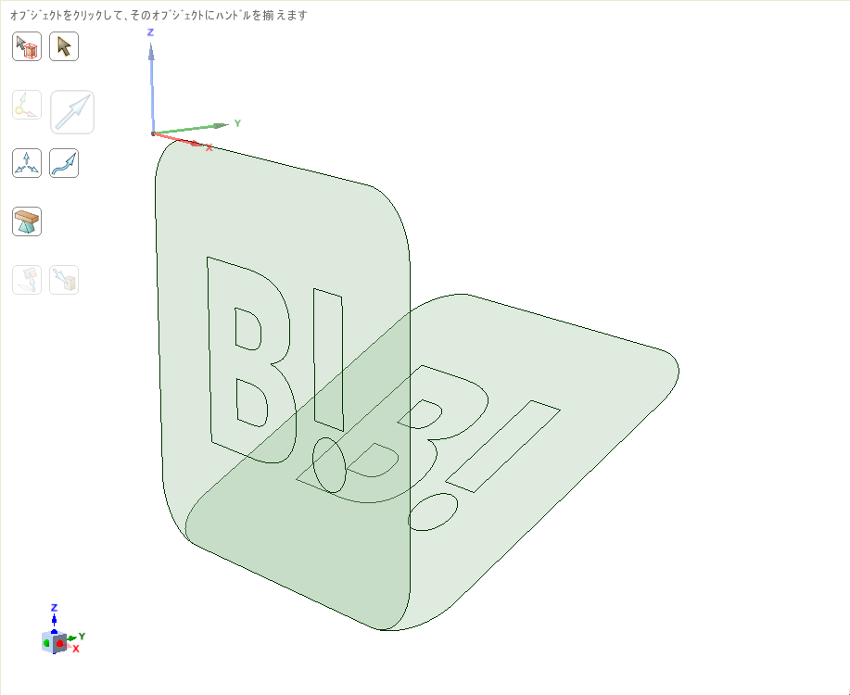The image size is (850, 695).
Task: Select the exclamation dot ellipse on horizontal face
Action: tap(433, 512)
